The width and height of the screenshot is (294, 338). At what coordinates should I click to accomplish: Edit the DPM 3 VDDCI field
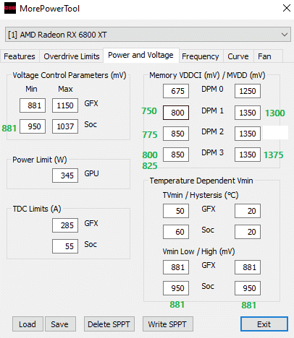[x=176, y=155]
